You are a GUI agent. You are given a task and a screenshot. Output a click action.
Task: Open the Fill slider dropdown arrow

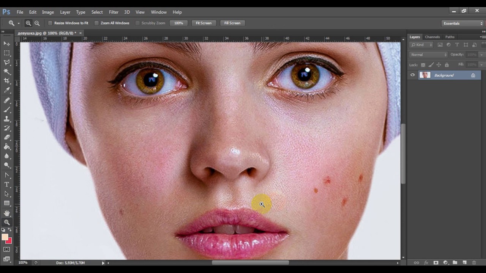pyautogui.click(x=481, y=65)
